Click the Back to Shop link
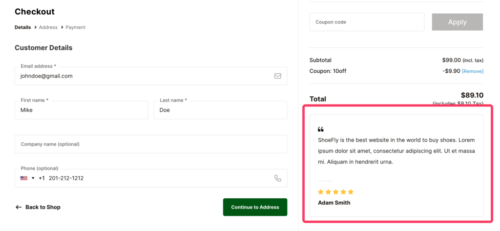The height and width of the screenshot is (231, 500). coord(42,207)
